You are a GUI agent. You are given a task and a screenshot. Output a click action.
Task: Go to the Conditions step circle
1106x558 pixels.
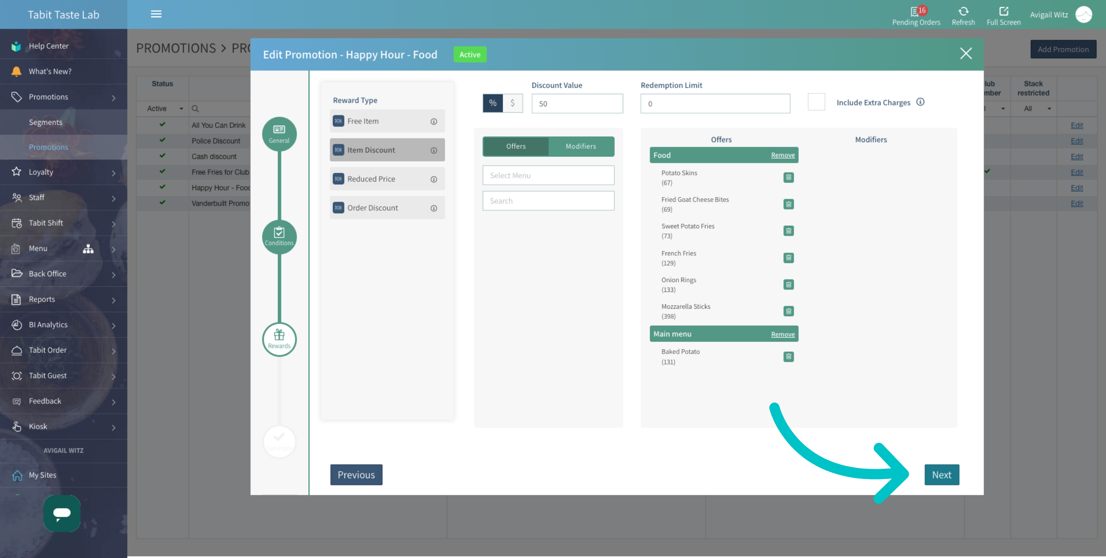click(279, 237)
